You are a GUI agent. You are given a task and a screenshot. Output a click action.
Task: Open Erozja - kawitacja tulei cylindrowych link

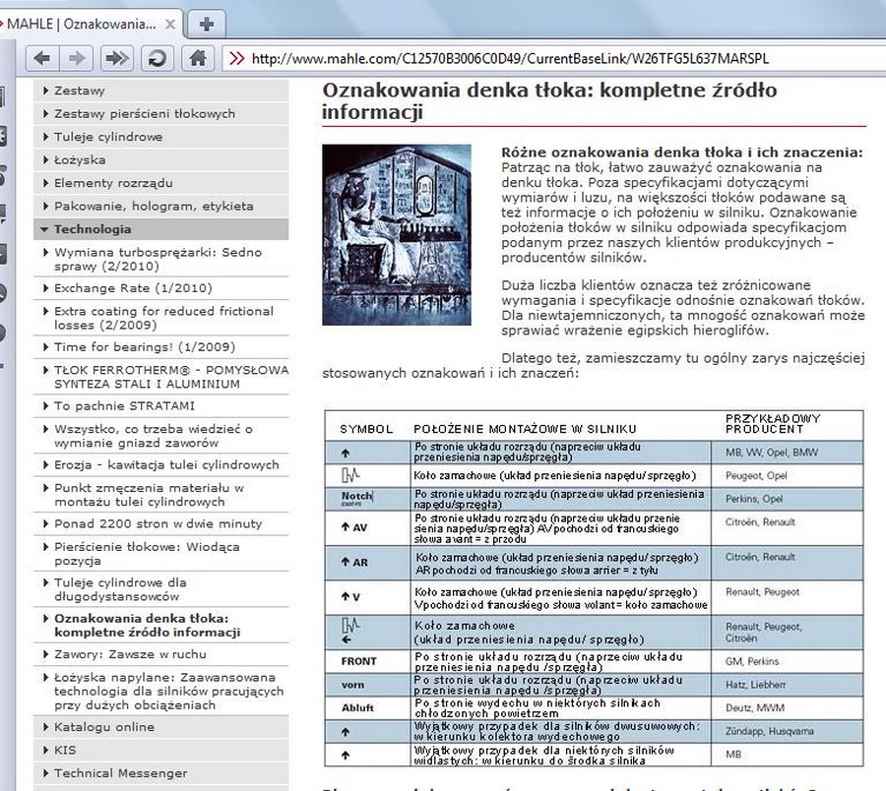166,465
